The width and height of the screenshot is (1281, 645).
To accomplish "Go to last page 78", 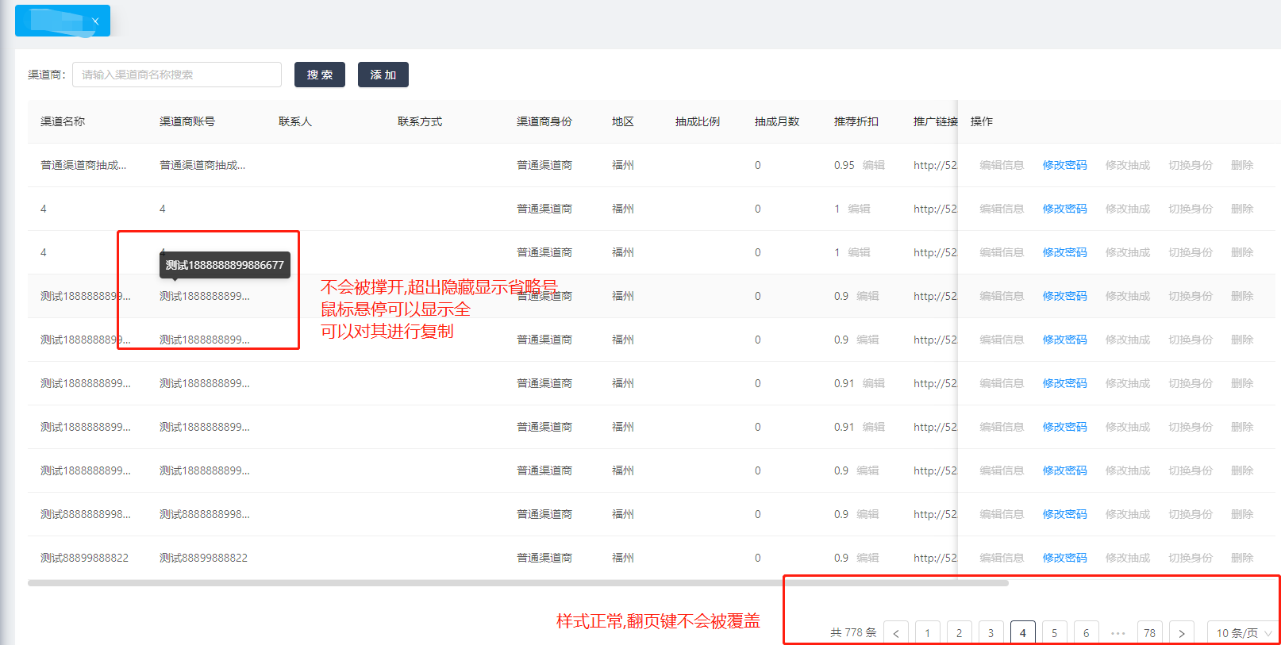I will pos(1150,632).
